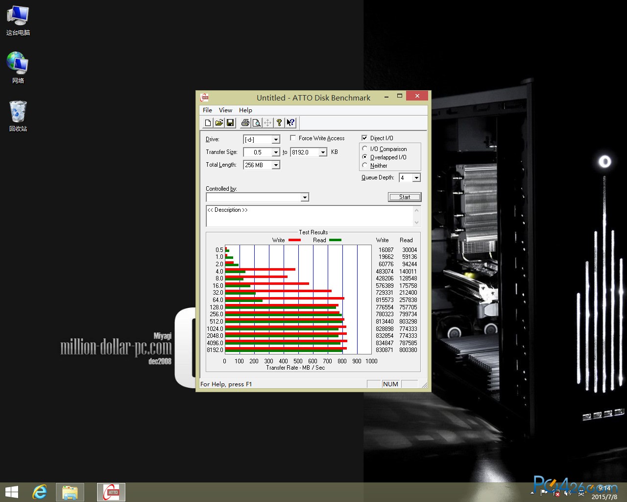627x502 pixels.
Task: Click the 8192.0 row label in chart
Action: pos(215,350)
